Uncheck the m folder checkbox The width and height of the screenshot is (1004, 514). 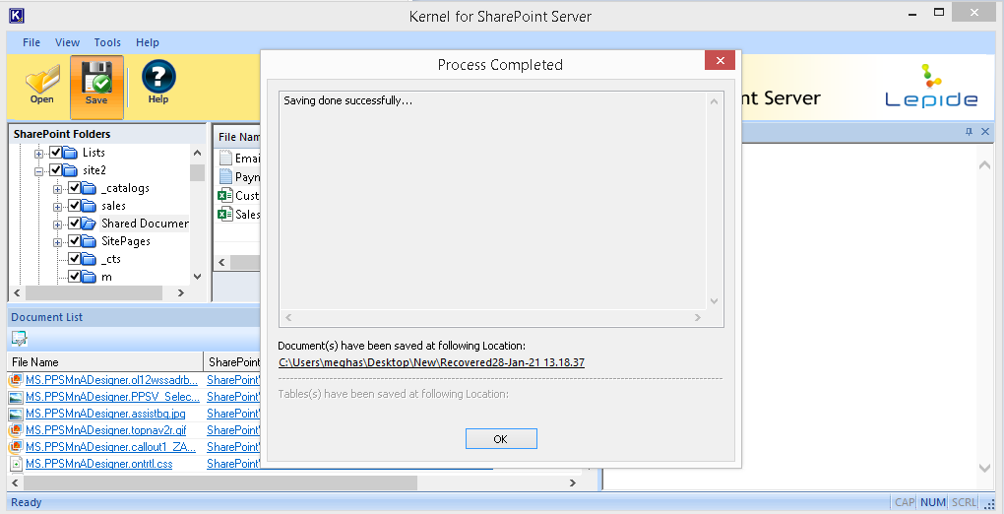pyautogui.click(x=74, y=277)
